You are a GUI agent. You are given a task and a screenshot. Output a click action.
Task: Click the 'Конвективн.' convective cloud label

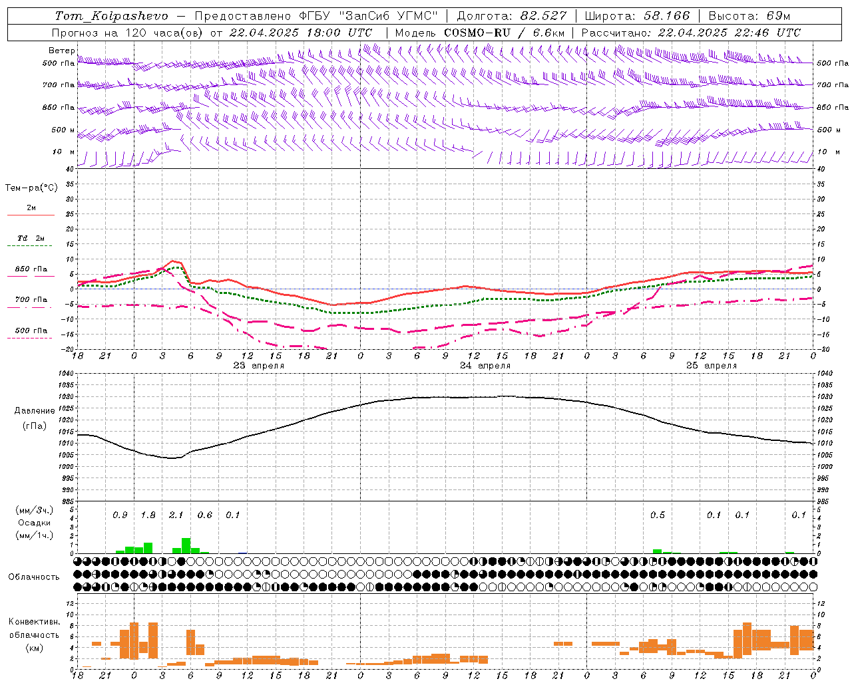coord(34,622)
